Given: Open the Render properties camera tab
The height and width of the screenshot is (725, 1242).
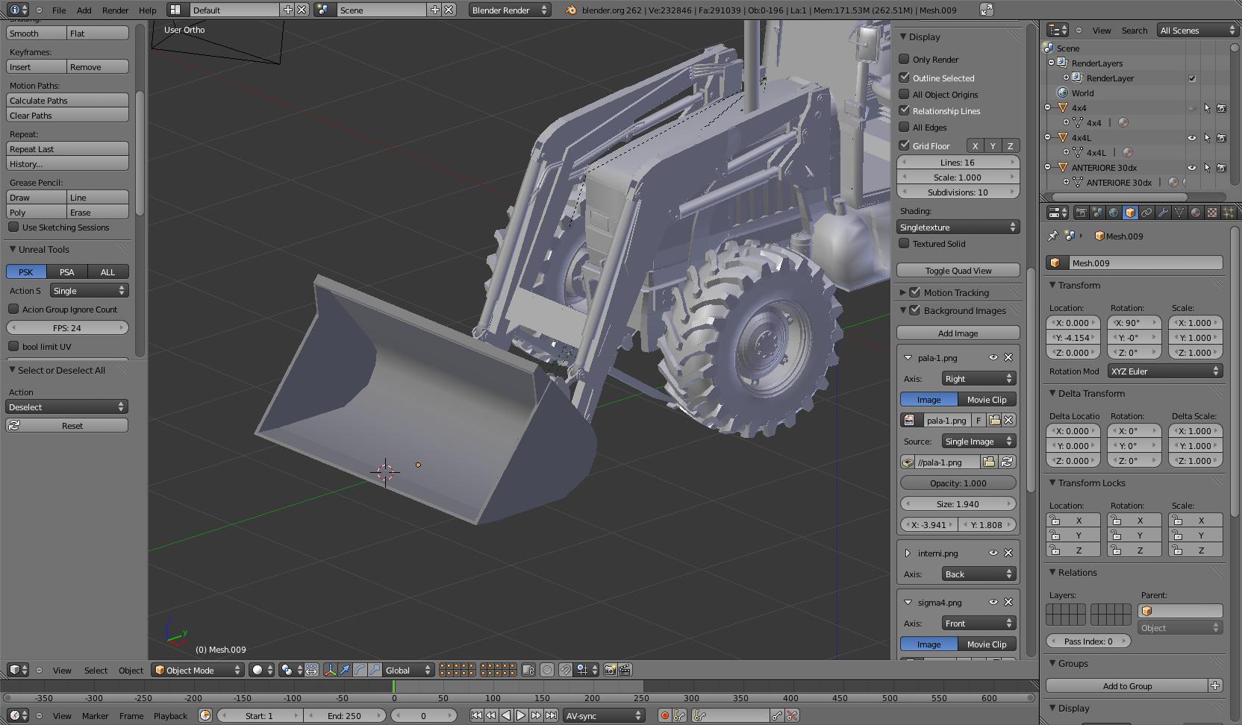Looking at the screenshot, I should (1081, 213).
